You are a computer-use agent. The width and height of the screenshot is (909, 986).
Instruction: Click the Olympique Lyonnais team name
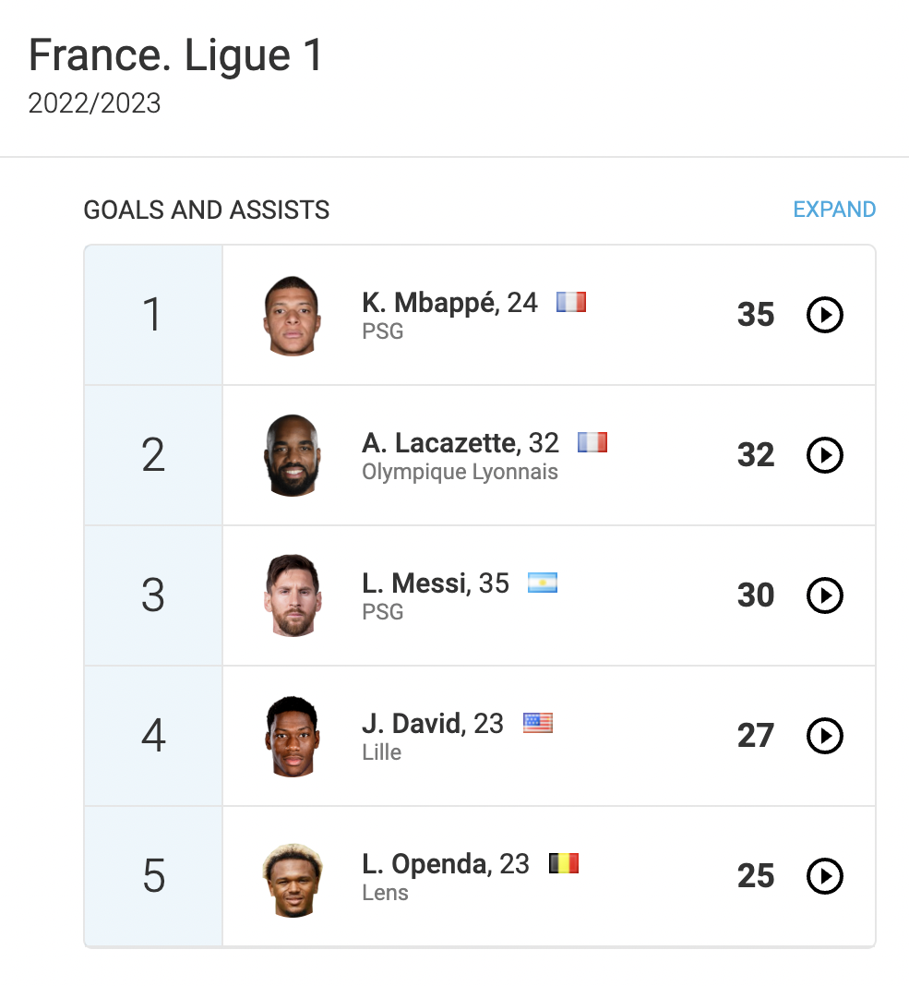[460, 472]
